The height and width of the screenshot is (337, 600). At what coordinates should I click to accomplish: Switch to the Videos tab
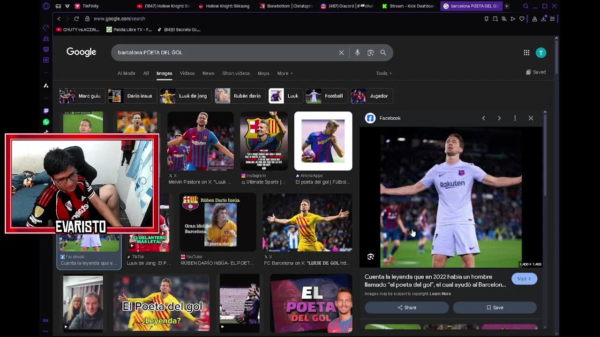pos(187,73)
